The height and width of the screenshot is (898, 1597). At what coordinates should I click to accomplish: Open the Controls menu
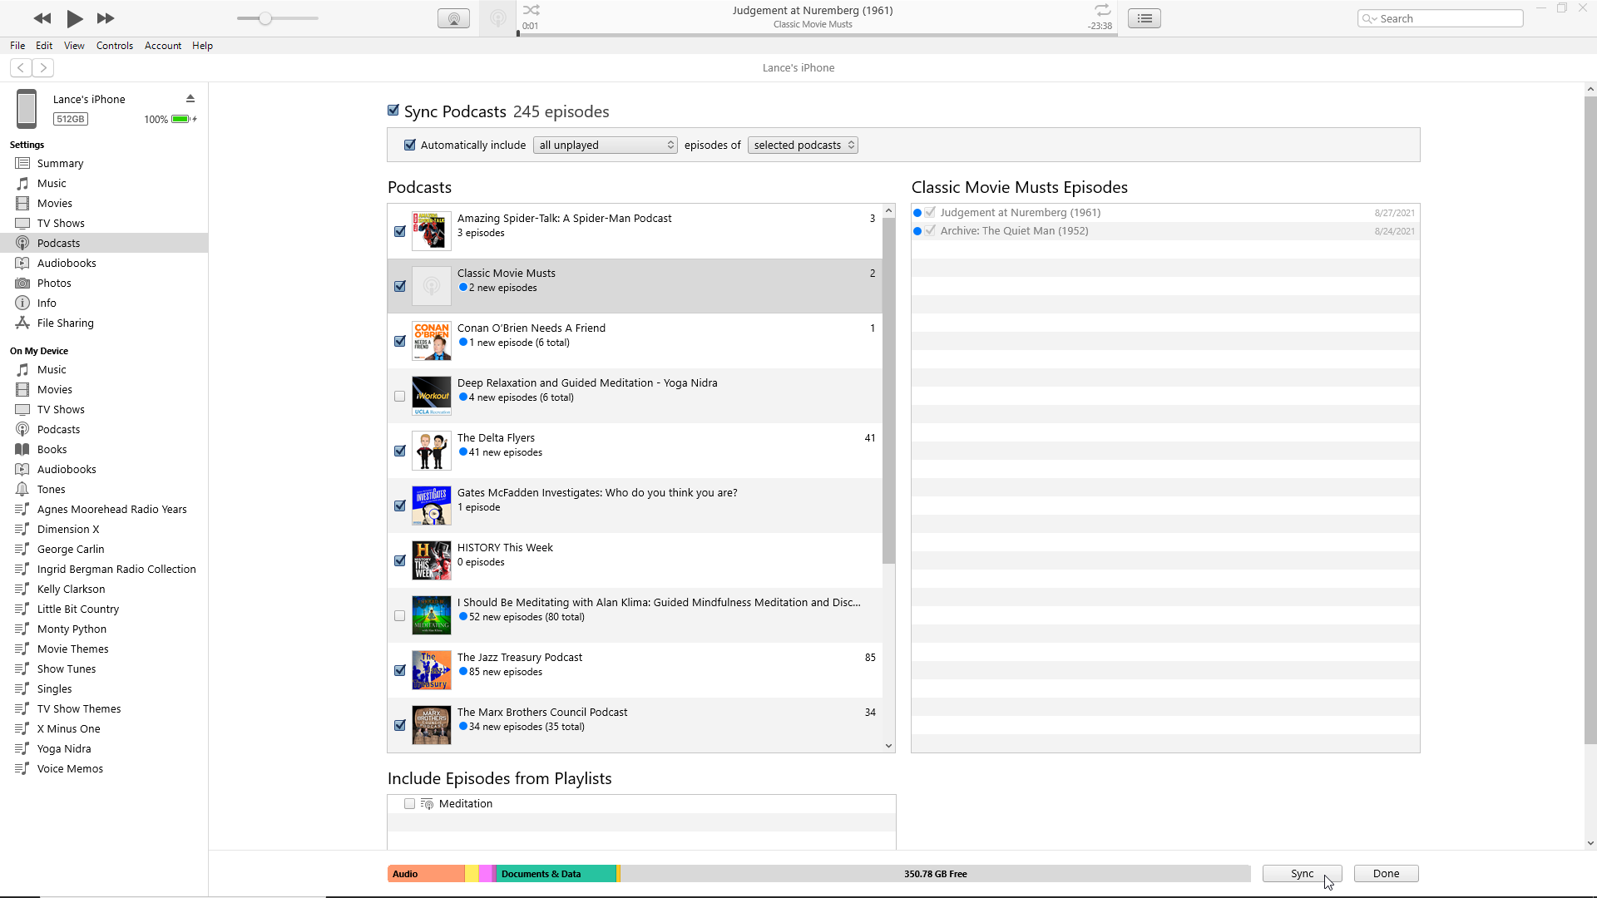coord(115,46)
